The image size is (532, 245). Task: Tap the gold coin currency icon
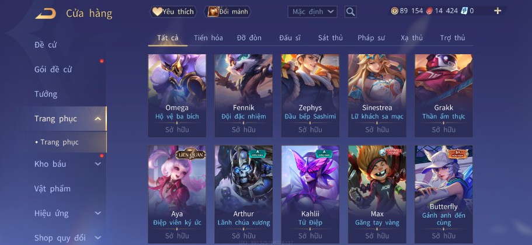[x=395, y=11]
